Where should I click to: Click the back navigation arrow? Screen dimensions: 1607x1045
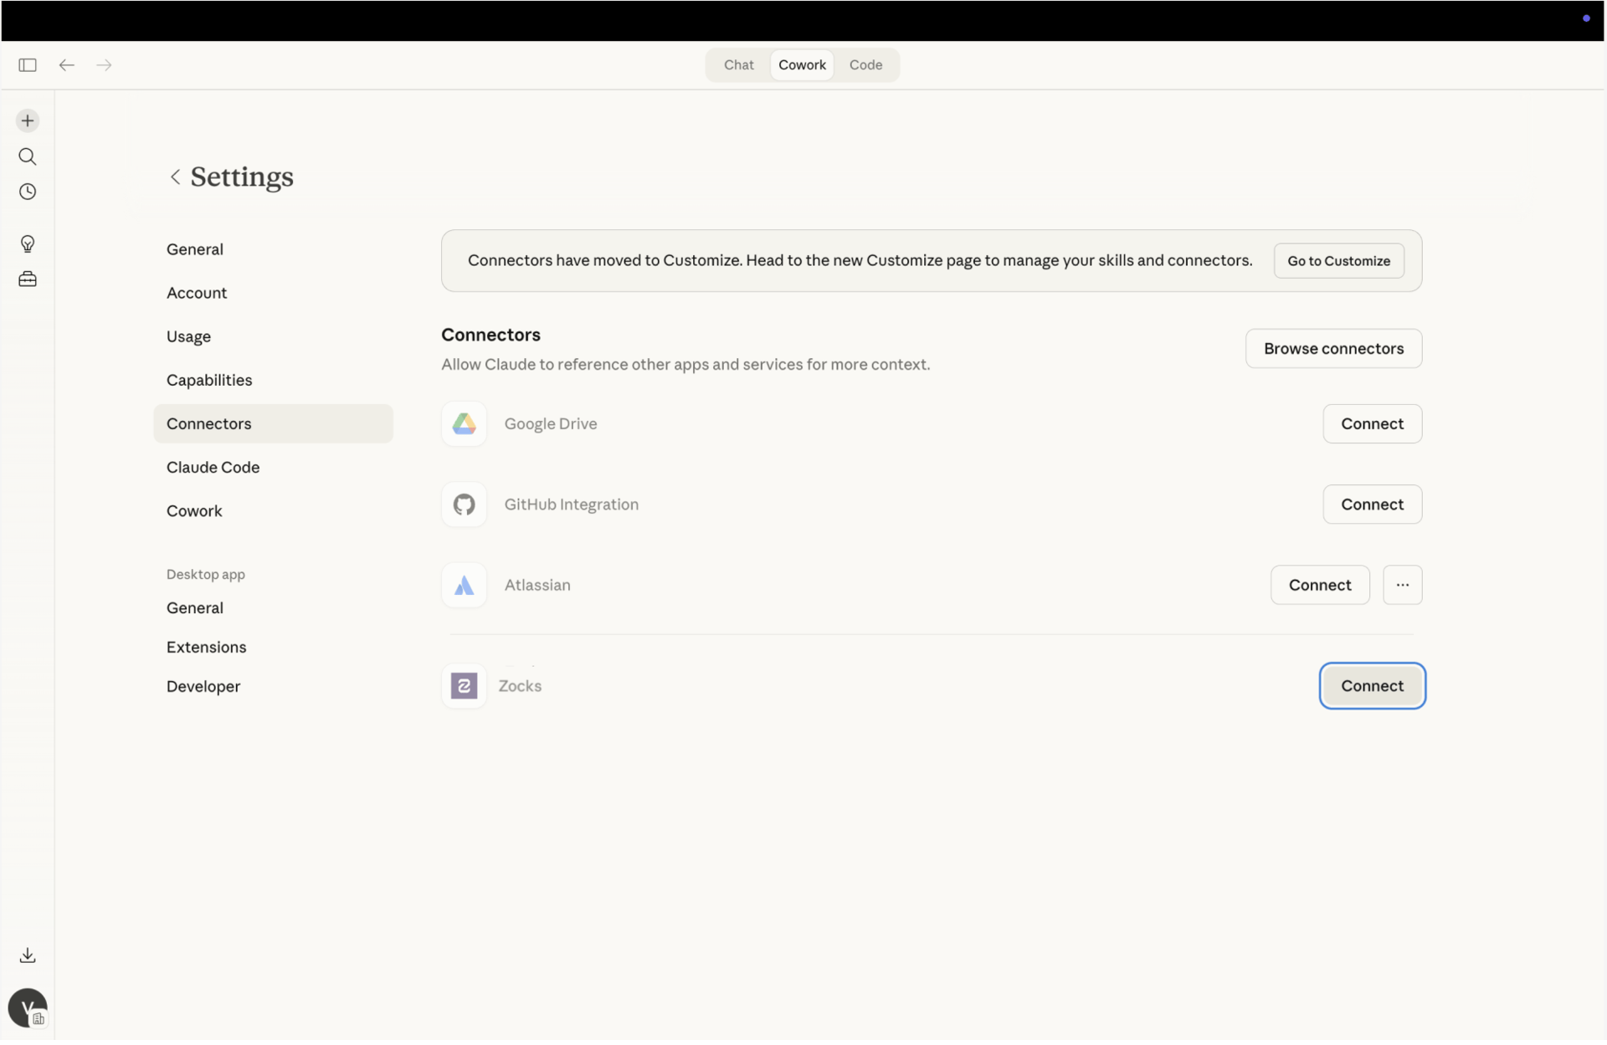(67, 65)
